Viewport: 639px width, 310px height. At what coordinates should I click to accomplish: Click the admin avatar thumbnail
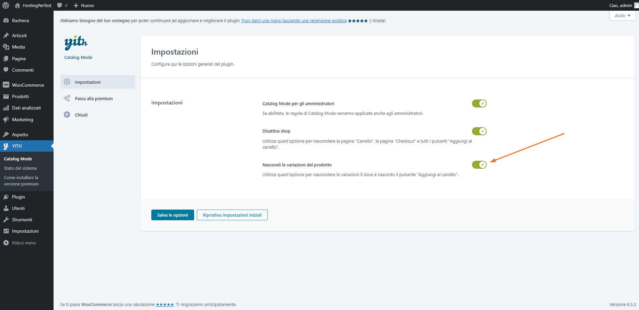pos(636,5)
